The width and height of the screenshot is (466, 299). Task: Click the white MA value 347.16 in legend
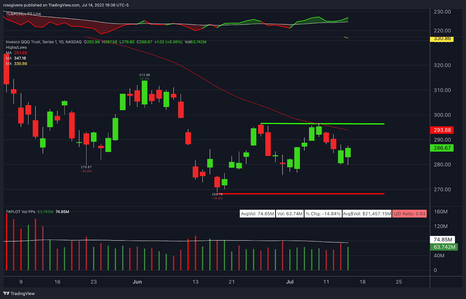[x=20, y=58]
